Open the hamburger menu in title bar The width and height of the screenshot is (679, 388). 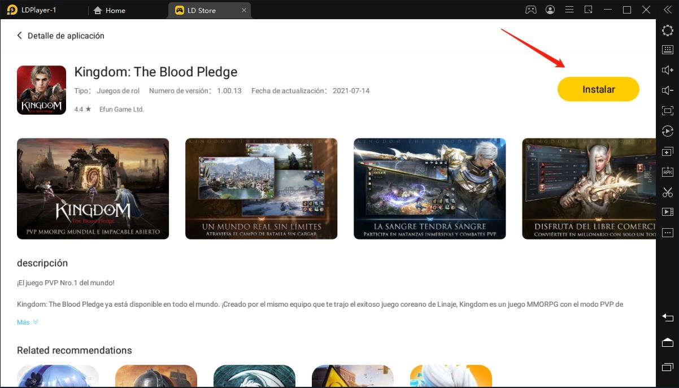(569, 10)
